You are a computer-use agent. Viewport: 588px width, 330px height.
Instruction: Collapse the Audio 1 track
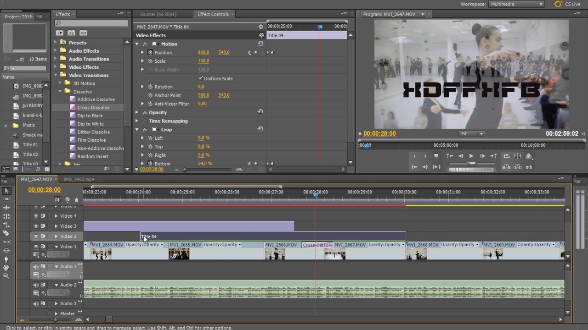(x=57, y=266)
